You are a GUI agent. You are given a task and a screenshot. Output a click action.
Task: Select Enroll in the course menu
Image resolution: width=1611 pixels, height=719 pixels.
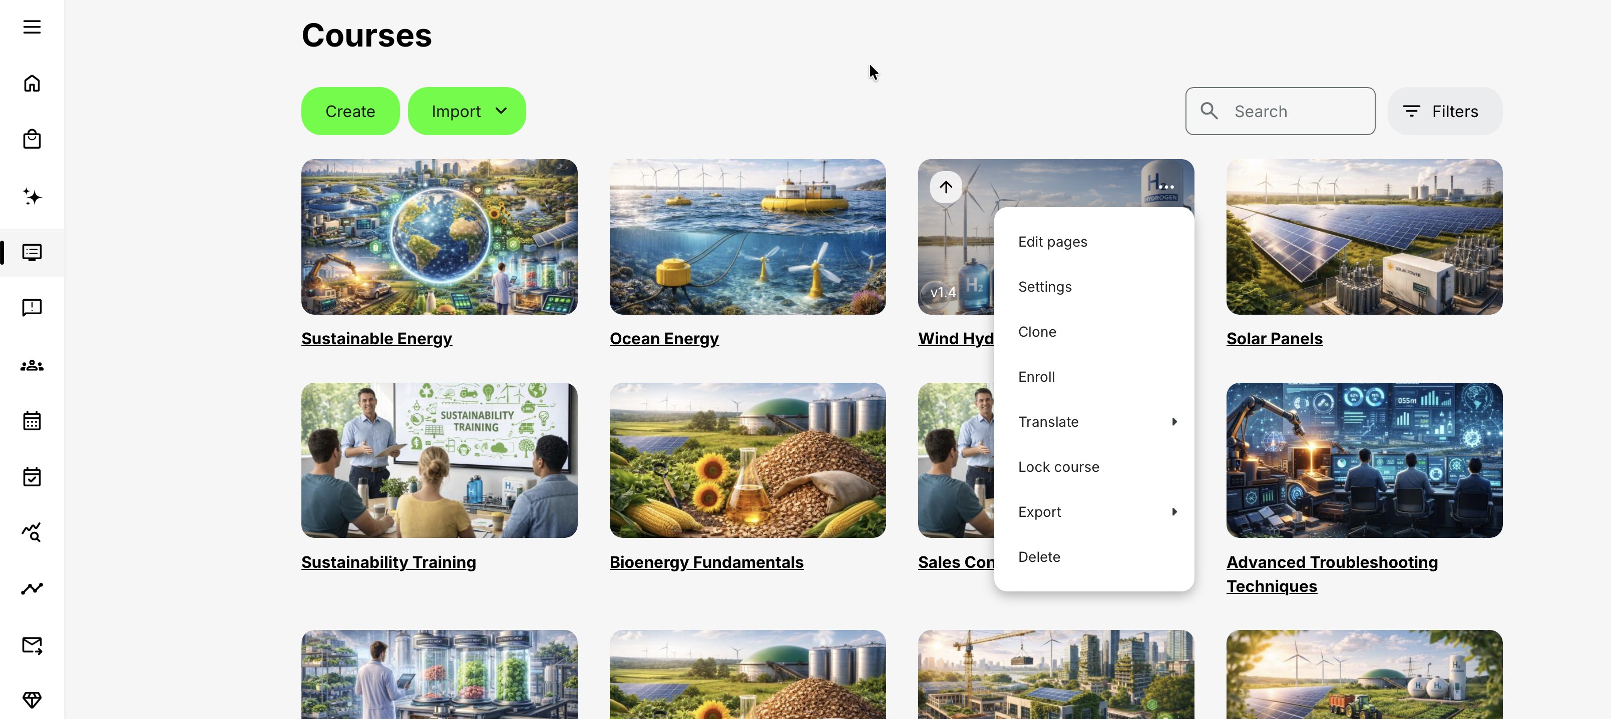click(x=1094, y=376)
